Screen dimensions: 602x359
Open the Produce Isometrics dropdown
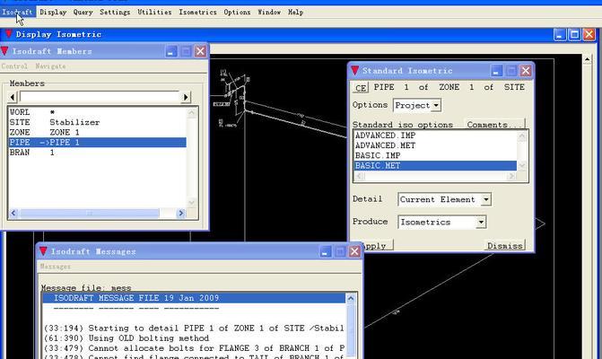(x=441, y=222)
